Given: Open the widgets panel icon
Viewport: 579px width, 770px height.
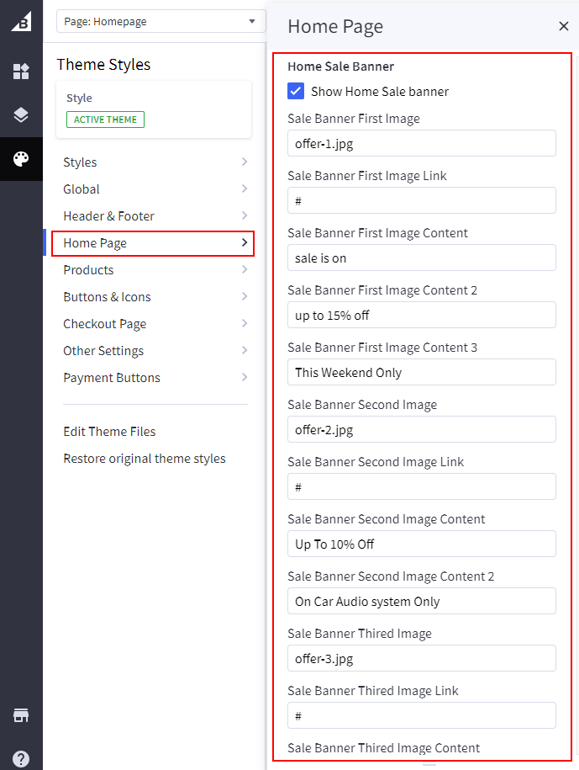Looking at the screenshot, I should coord(21,72).
